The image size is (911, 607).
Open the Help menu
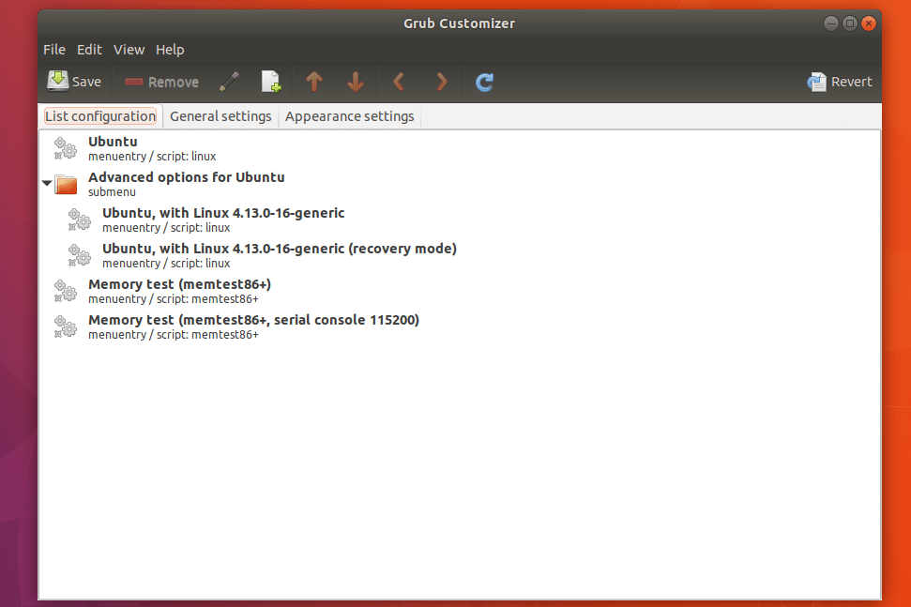pos(170,50)
